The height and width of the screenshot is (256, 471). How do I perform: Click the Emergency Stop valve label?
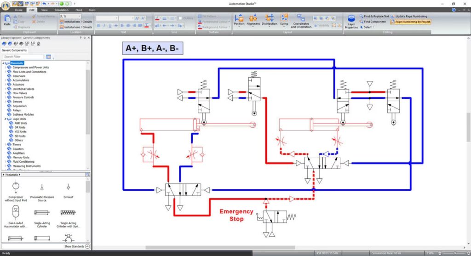coord(236,215)
